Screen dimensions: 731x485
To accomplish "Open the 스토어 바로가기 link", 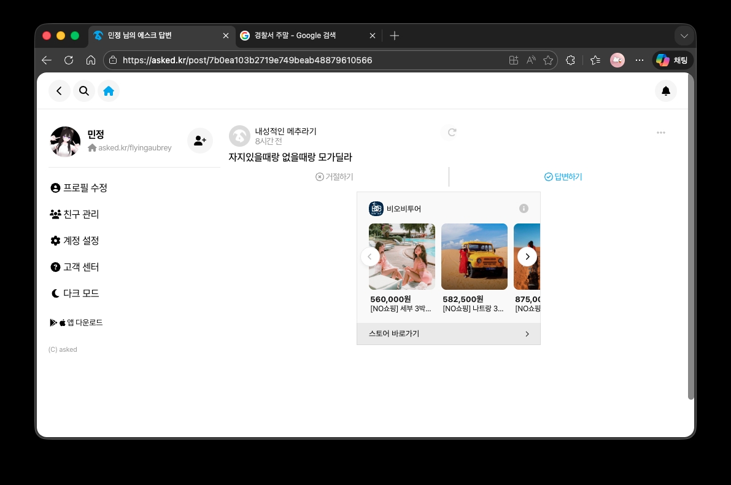I will 448,334.
